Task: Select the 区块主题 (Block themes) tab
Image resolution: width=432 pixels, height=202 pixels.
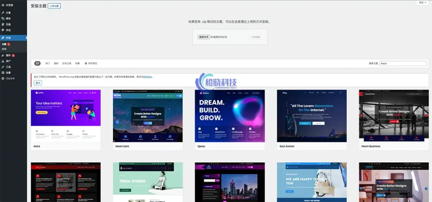Action: click(66, 64)
